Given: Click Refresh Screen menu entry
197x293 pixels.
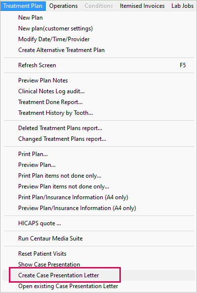Looking at the screenshot, I should click(99, 65).
